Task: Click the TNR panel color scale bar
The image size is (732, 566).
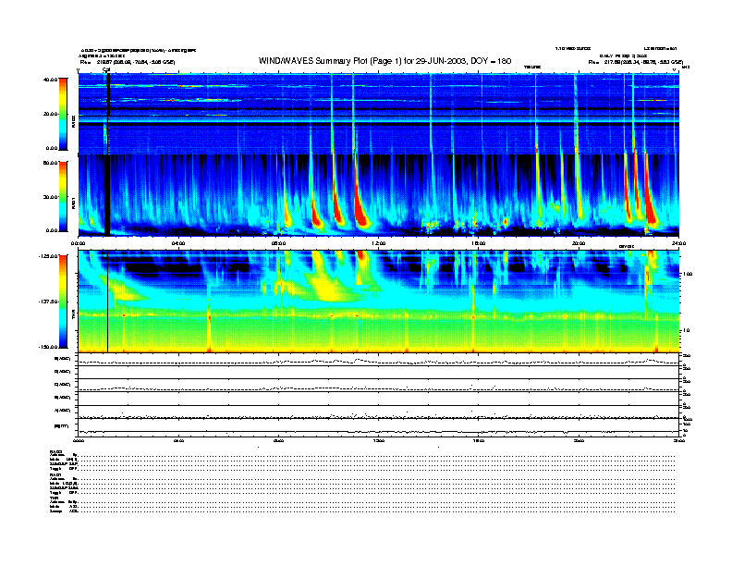Action: pyautogui.click(x=63, y=301)
